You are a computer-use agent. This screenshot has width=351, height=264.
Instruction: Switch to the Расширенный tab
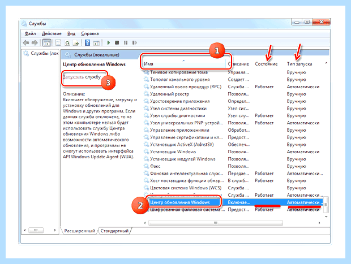point(79,231)
